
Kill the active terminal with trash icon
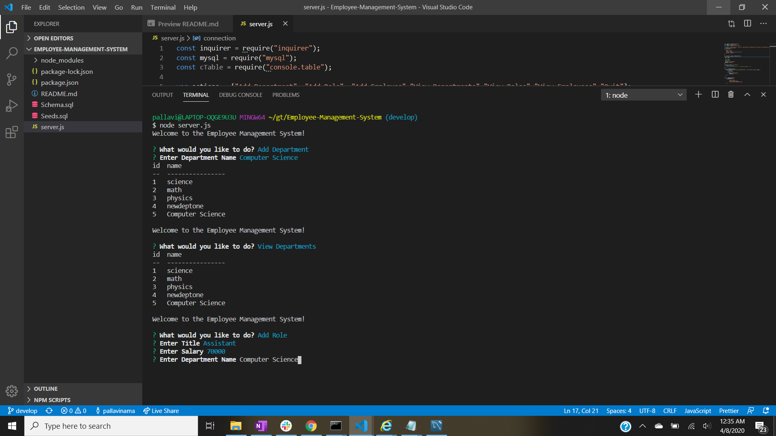(730, 94)
